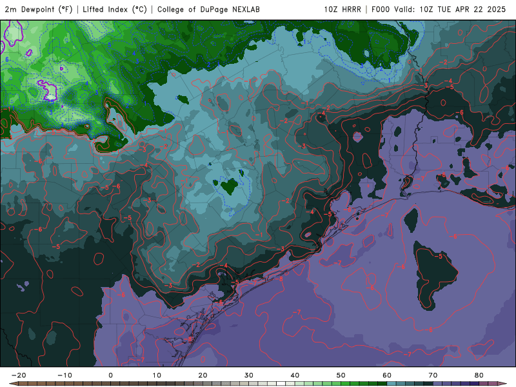Click the '0' colorbar scale label
The width and height of the screenshot is (516, 387).
click(x=110, y=375)
